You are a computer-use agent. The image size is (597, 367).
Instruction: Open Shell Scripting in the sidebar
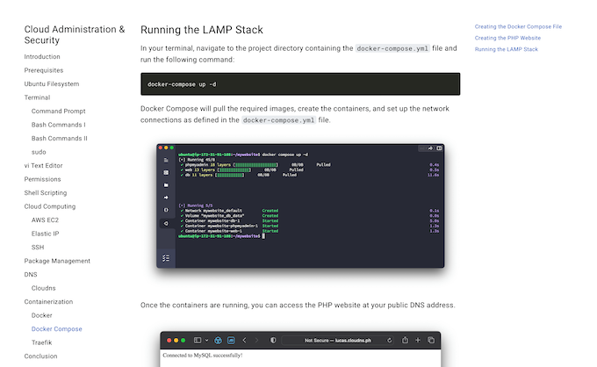(x=46, y=193)
